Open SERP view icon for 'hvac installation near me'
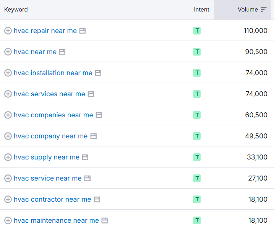Screen dimensions: 274x230 pyautogui.click(x=98, y=73)
